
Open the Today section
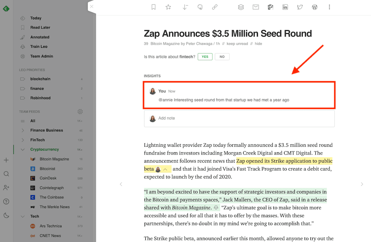tap(36, 18)
